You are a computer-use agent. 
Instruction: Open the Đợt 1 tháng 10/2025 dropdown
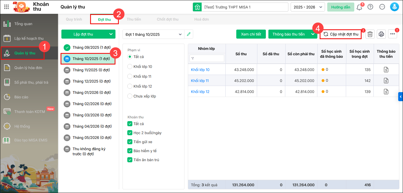pos(153,34)
